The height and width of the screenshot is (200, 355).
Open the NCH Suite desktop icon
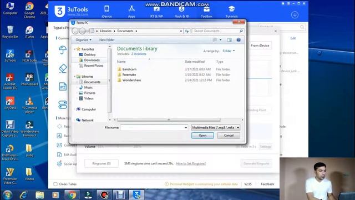coord(29,56)
